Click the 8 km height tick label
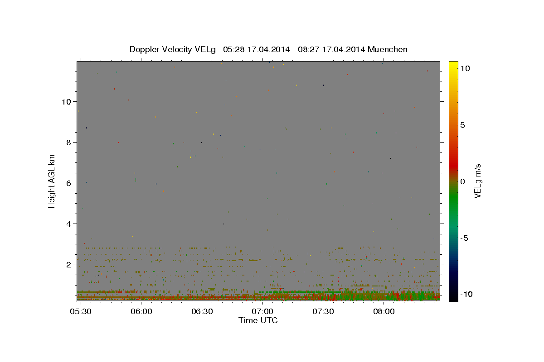 pyautogui.click(x=68, y=142)
